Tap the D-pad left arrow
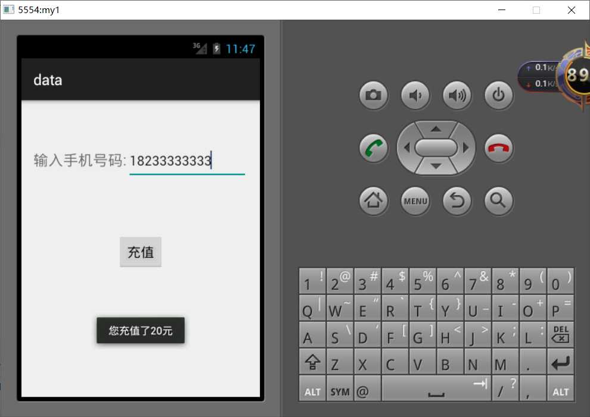 (406, 148)
